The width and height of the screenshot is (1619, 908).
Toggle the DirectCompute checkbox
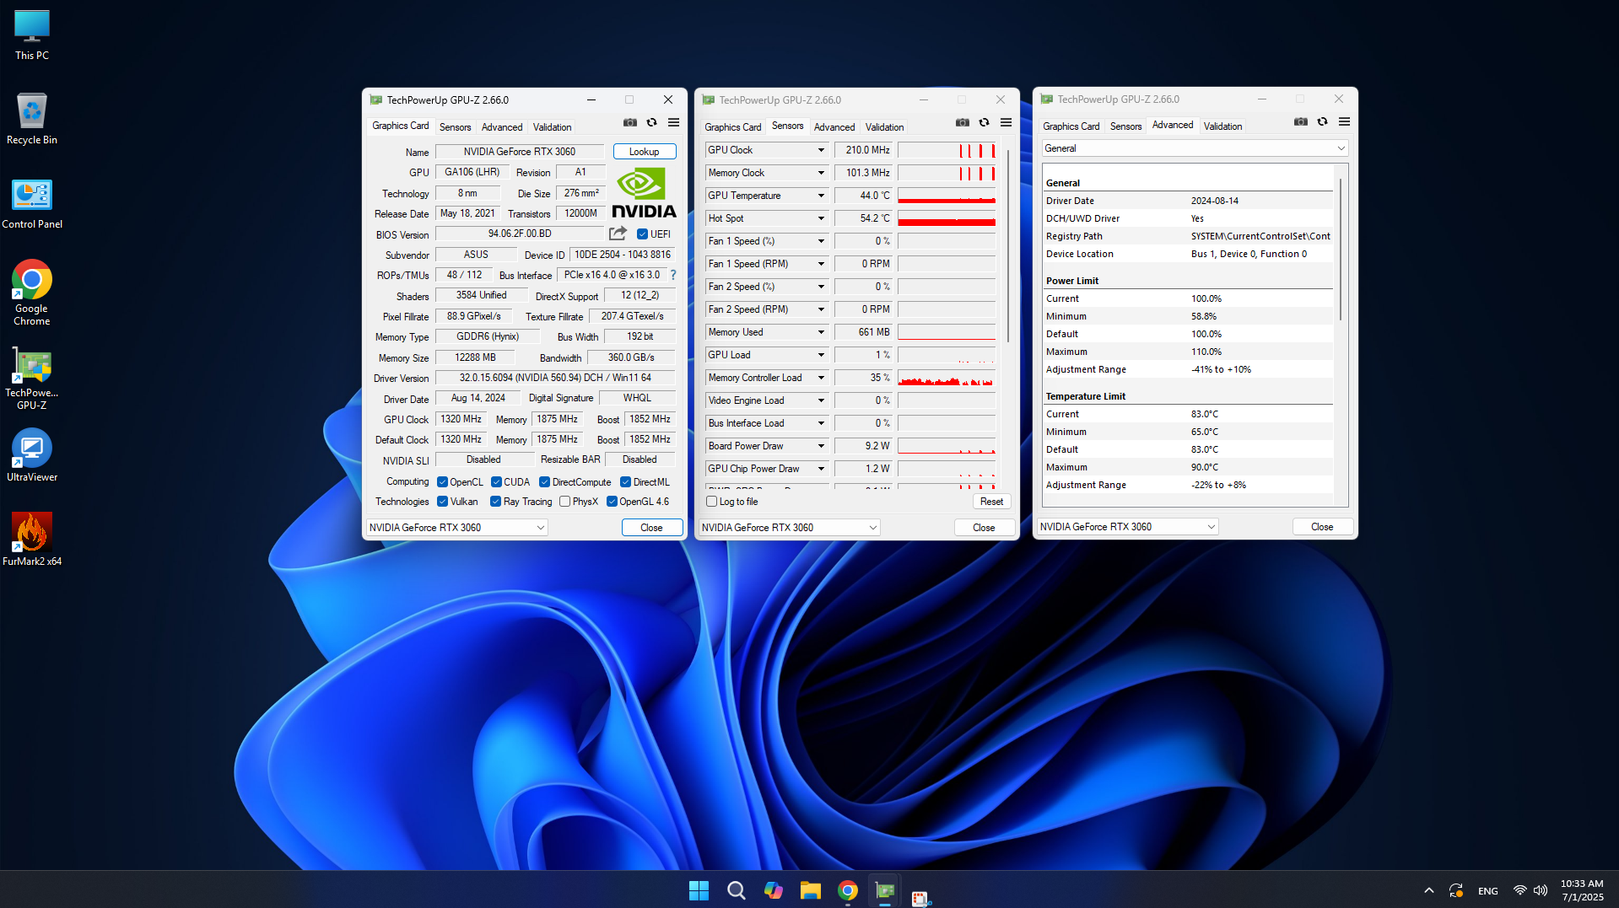click(544, 482)
